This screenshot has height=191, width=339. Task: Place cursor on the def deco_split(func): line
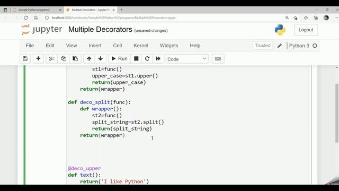[99, 102]
